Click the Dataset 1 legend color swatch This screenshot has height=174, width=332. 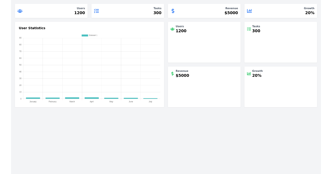pyautogui.click(x=85, y=35)
